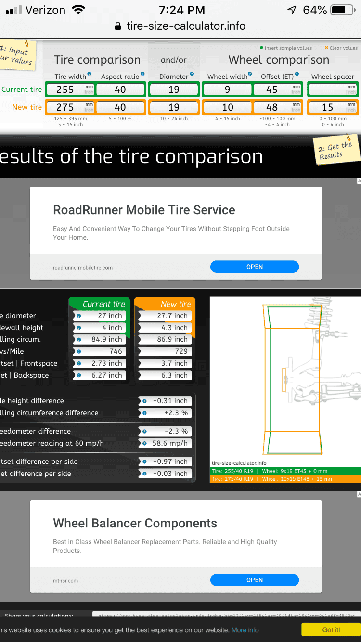
Task: Click info icon beside 58.6 mp/h speedometer reading
Action: click(x=144, y=443)
